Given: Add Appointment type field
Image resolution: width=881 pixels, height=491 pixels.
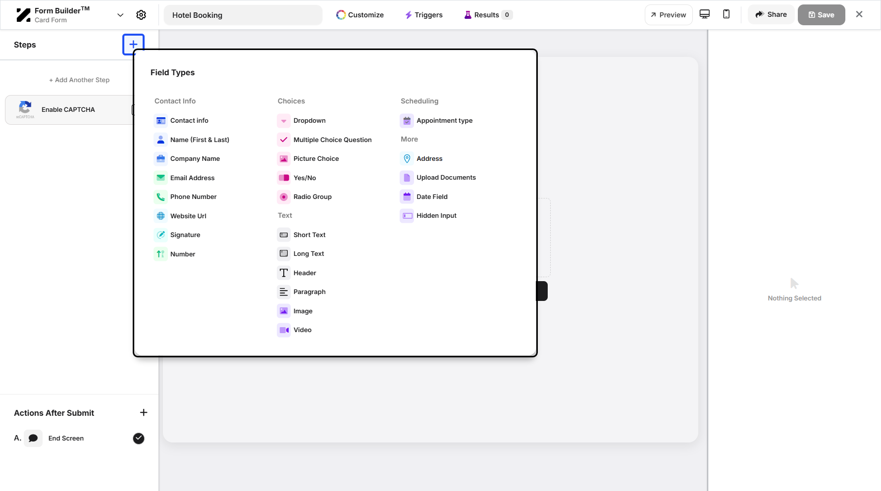Looking at the screenshot, I should coord(436,120).
